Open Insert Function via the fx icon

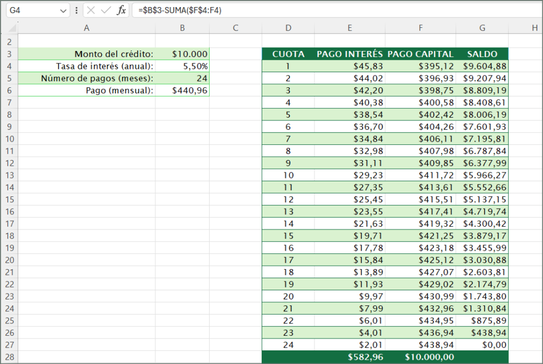(121, 10)
